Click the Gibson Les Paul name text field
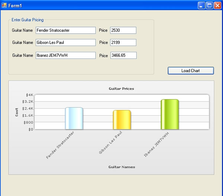 tap(66, 43)
